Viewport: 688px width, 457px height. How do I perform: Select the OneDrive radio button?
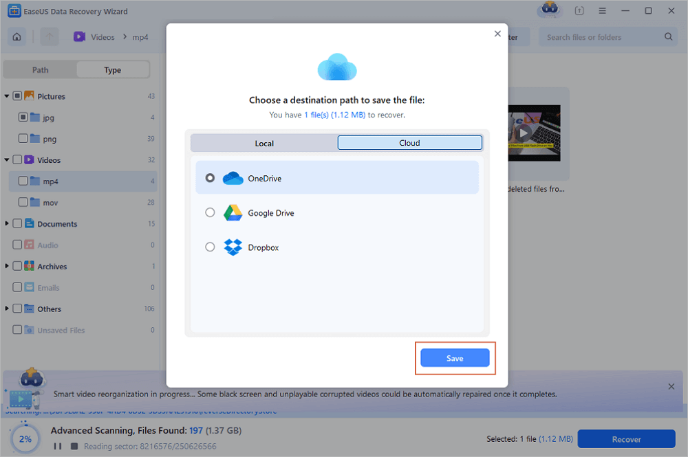210,178
